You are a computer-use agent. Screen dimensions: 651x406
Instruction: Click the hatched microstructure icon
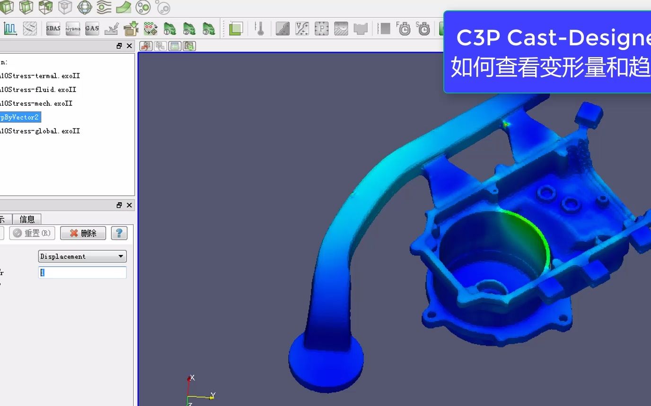coord(30,28)
